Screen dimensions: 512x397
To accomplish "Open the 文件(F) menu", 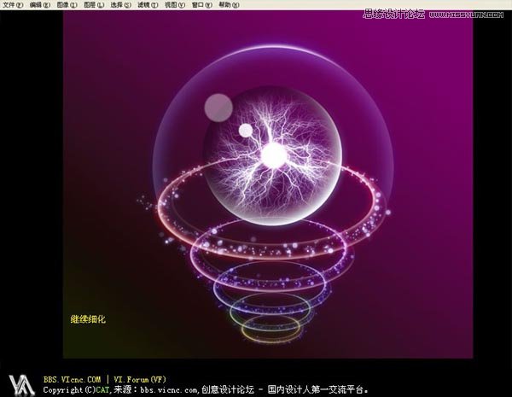I will pos(13,5).
